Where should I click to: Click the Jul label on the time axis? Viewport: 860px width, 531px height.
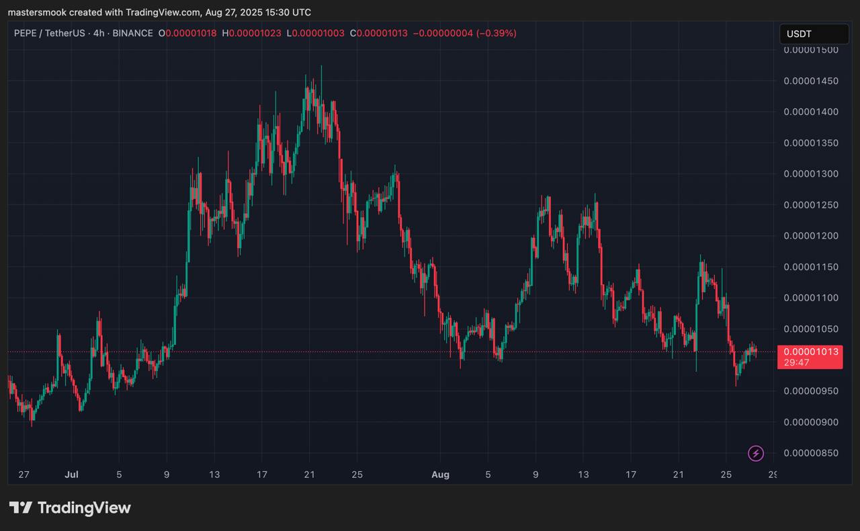(71, 475)
